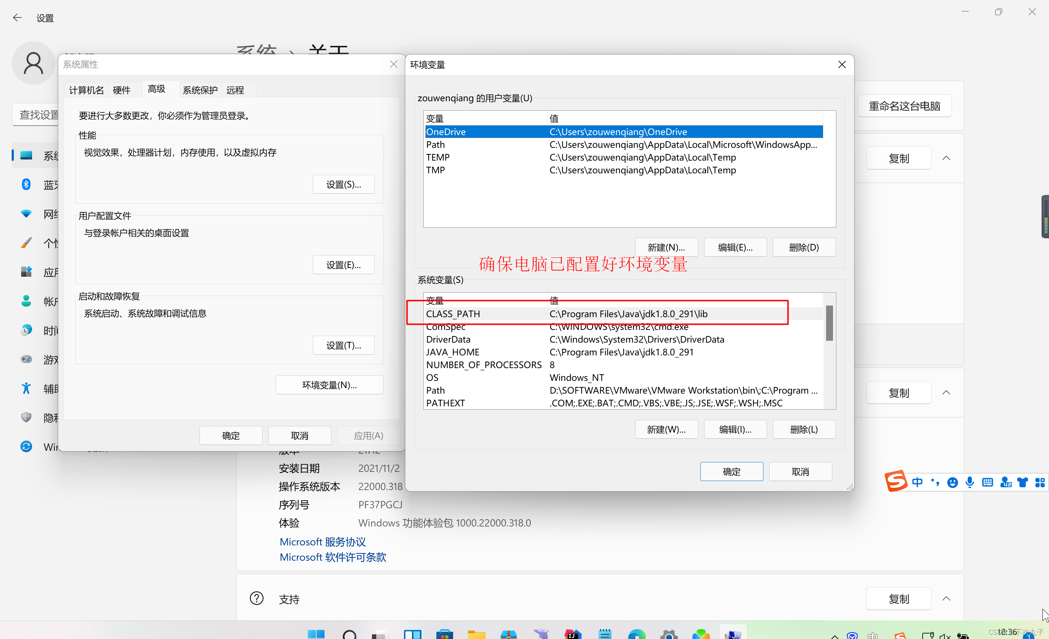Activate voice input microphone on IME bar
The image size is (1049, 639).
(970, 482)
